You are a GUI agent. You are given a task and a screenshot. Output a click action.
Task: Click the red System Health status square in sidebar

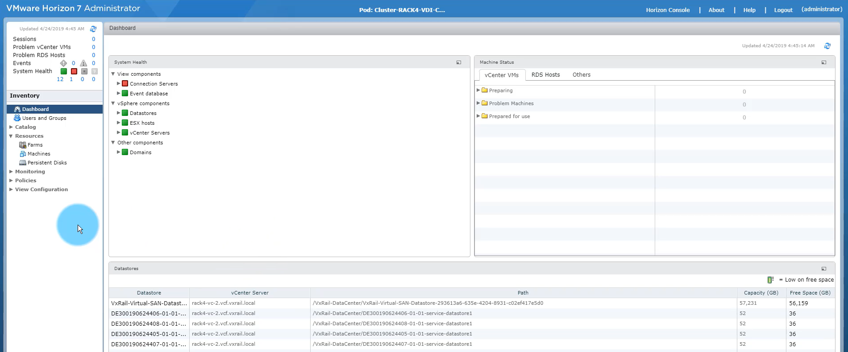[x=74, y=71]
